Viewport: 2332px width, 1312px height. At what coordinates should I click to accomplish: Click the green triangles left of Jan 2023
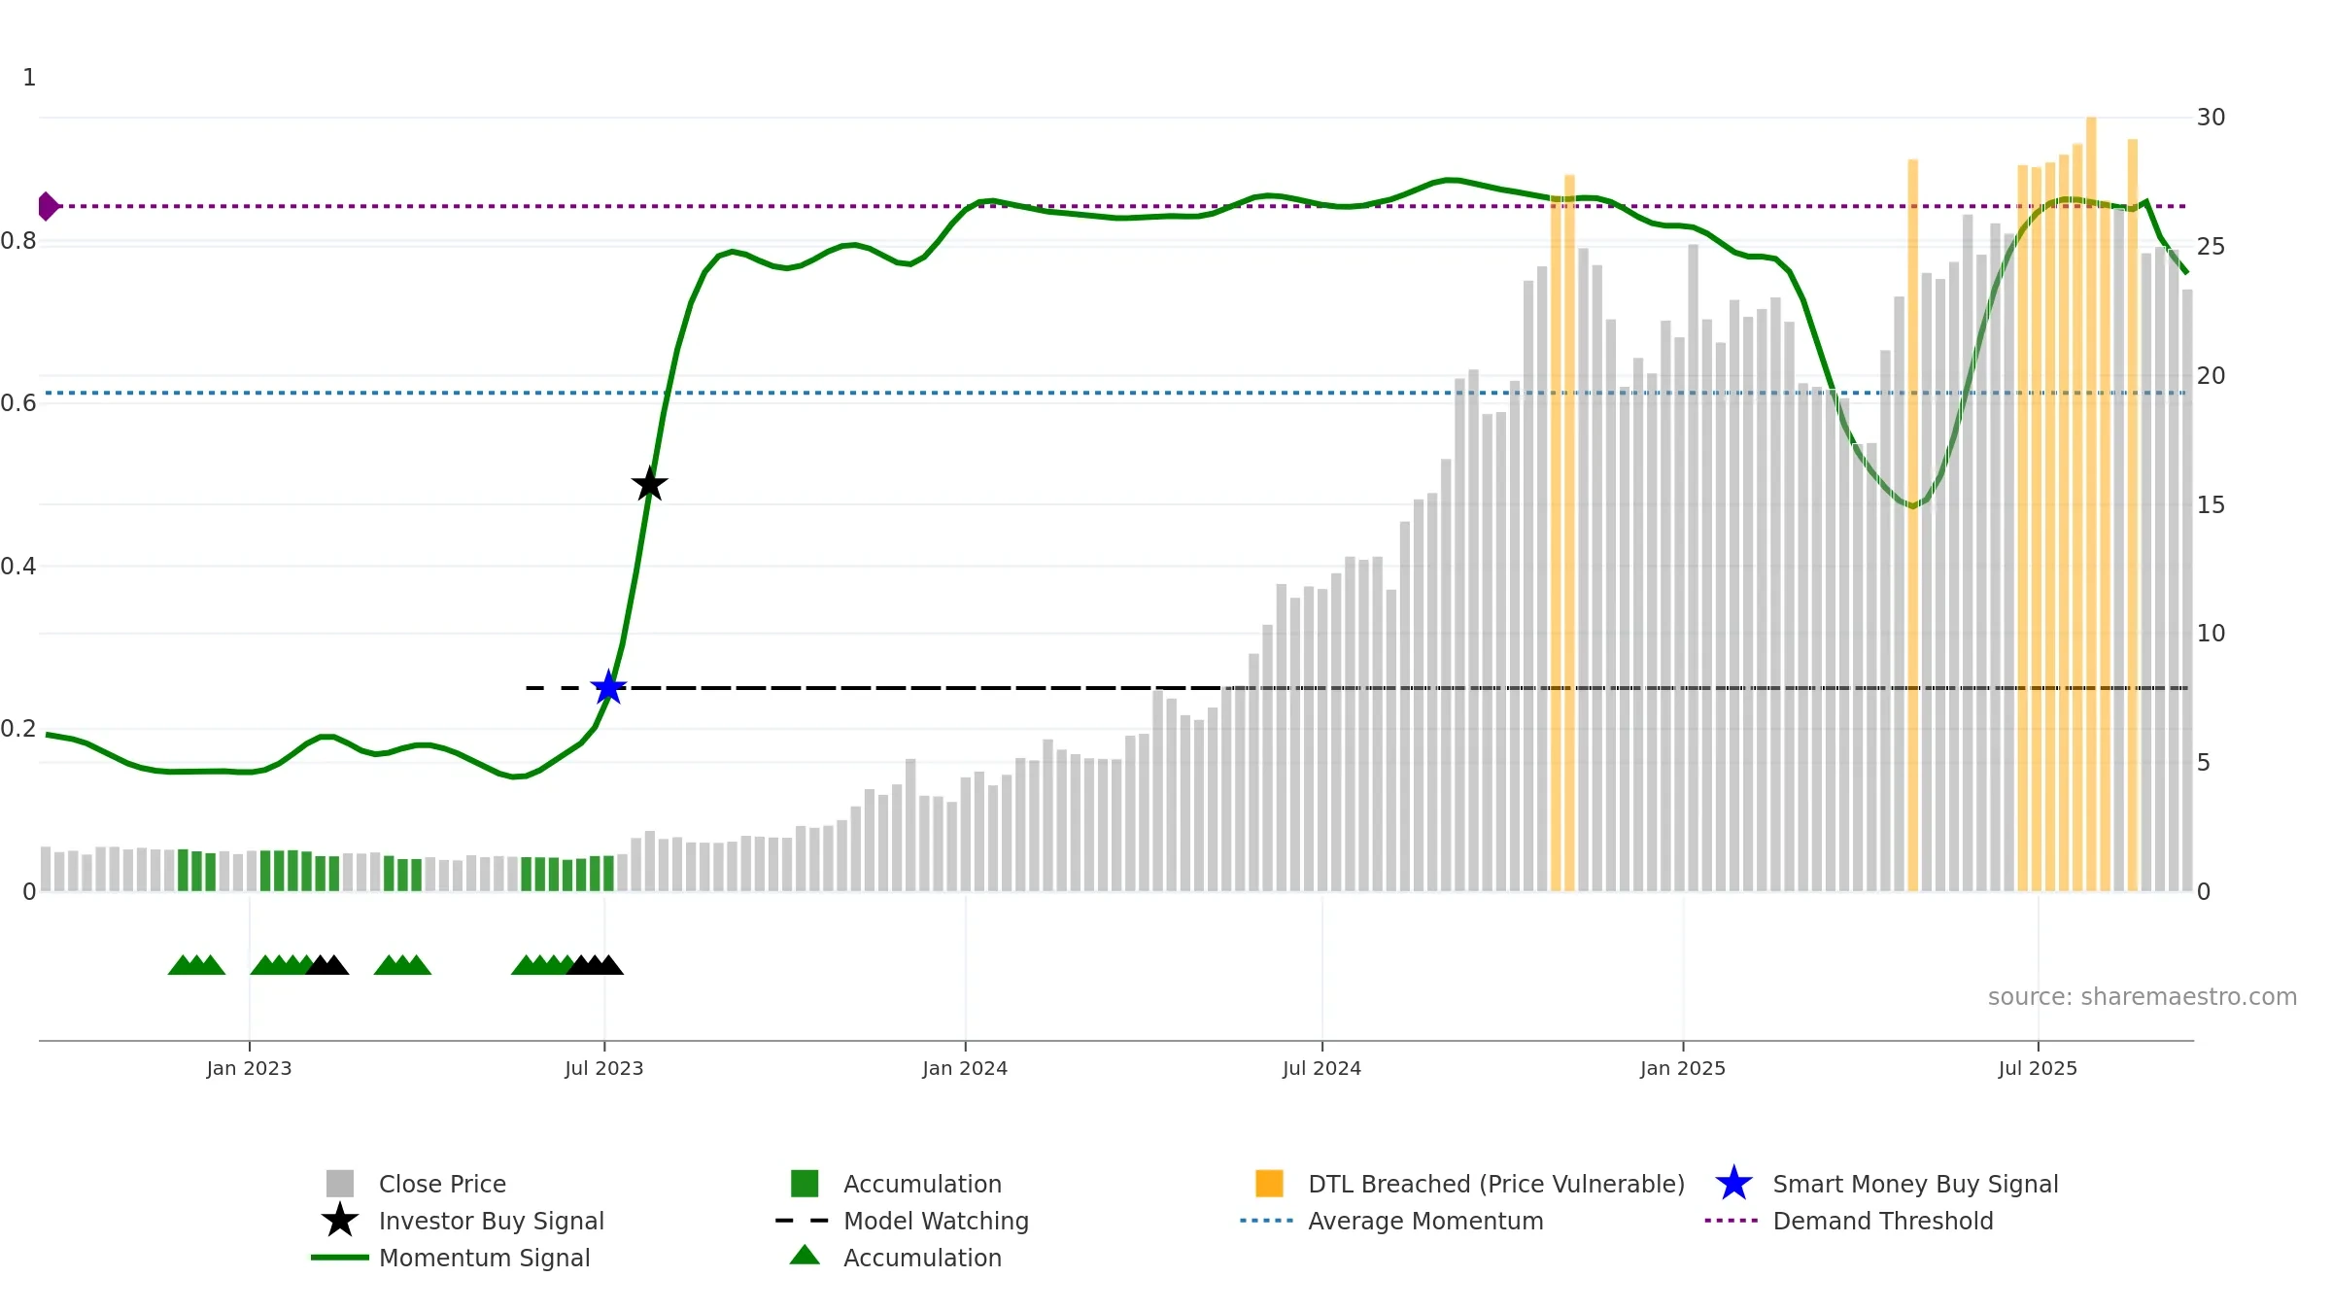[196, 964]
